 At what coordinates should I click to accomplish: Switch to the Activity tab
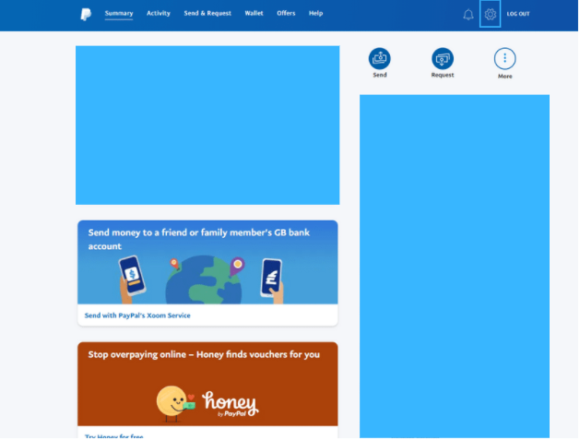(159, 13)
